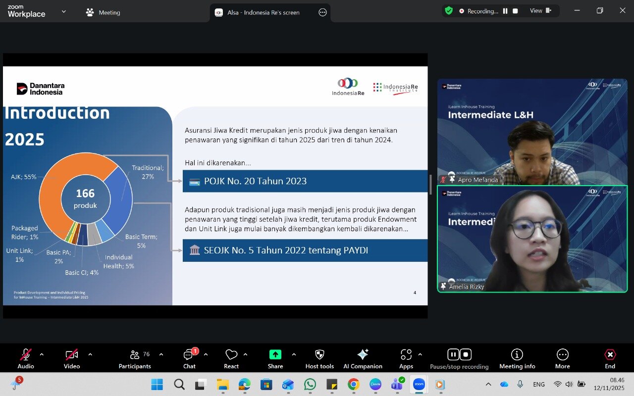Open the Participants panel
Screen dimensions: 634x396
tap(134, 358)
